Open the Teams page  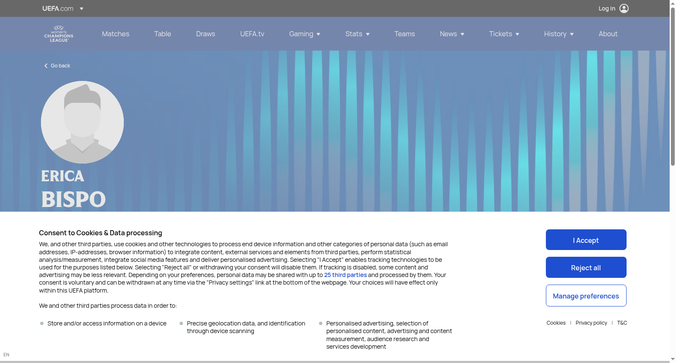coord(405,34)
